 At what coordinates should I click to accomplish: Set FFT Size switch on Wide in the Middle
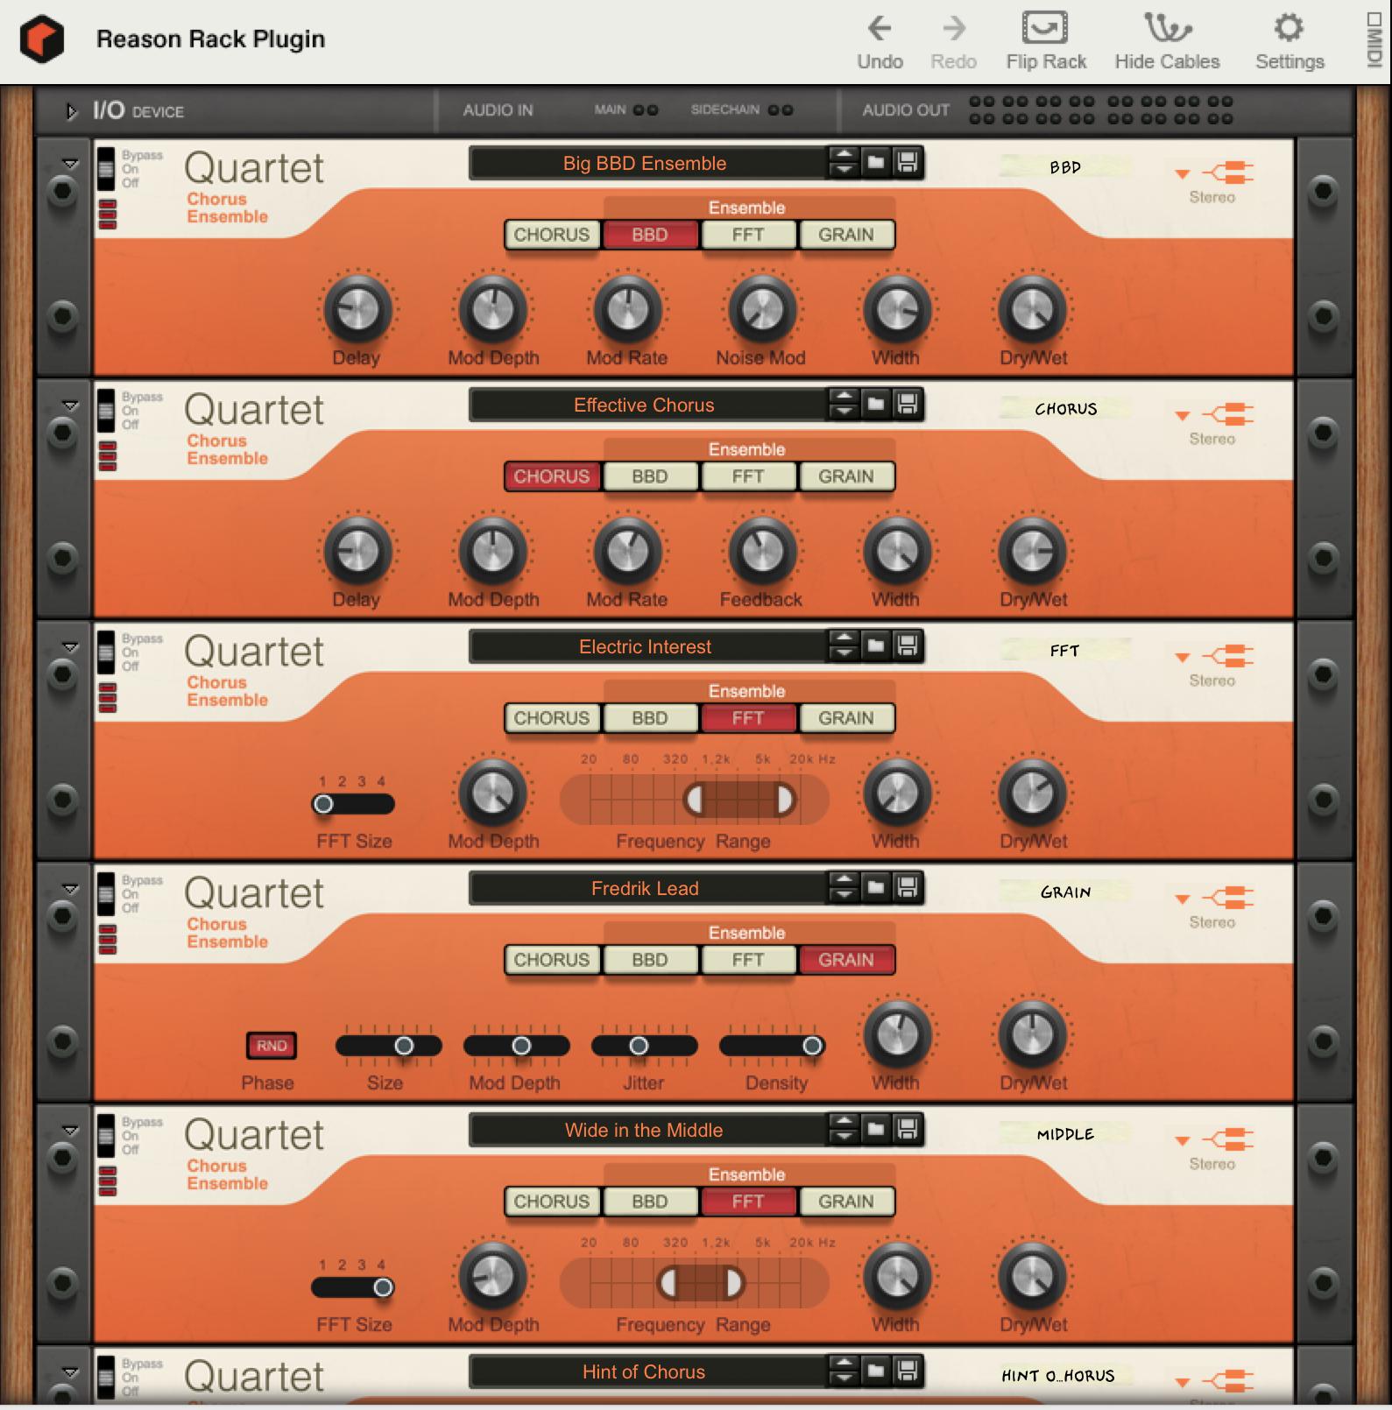(x=354, y=1287)
